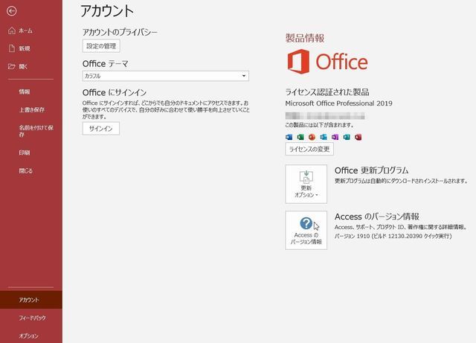Click the question mark version icon
The image size is (476, 343).
tap(306, 223)
